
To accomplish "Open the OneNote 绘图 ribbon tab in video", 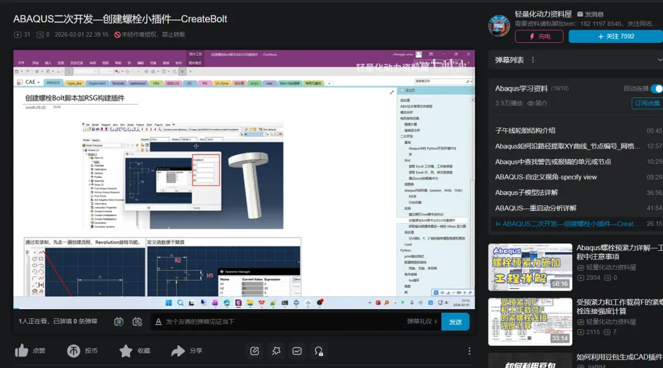I will [x=61, y=63].
